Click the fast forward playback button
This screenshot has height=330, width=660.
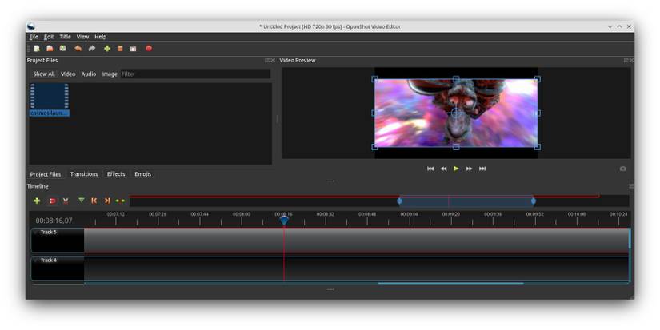(x=469, y=169)
